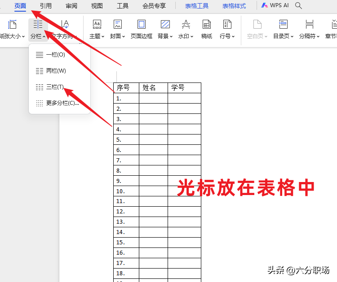Expand the 纸张大小 dropdown arrow
Image resolution: width=337 pixels, height=282 pixels.
23,37
